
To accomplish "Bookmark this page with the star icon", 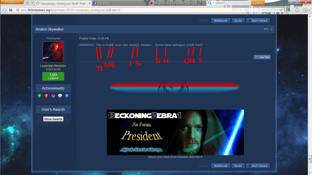I will 273,10.
